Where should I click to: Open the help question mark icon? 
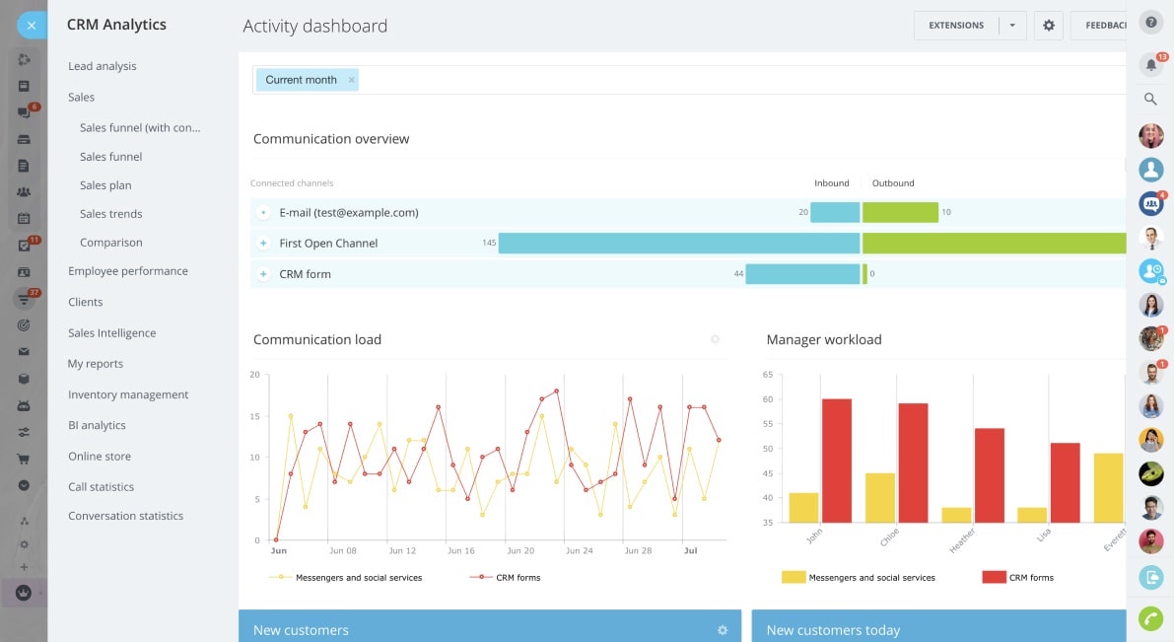click(1150, 23)
